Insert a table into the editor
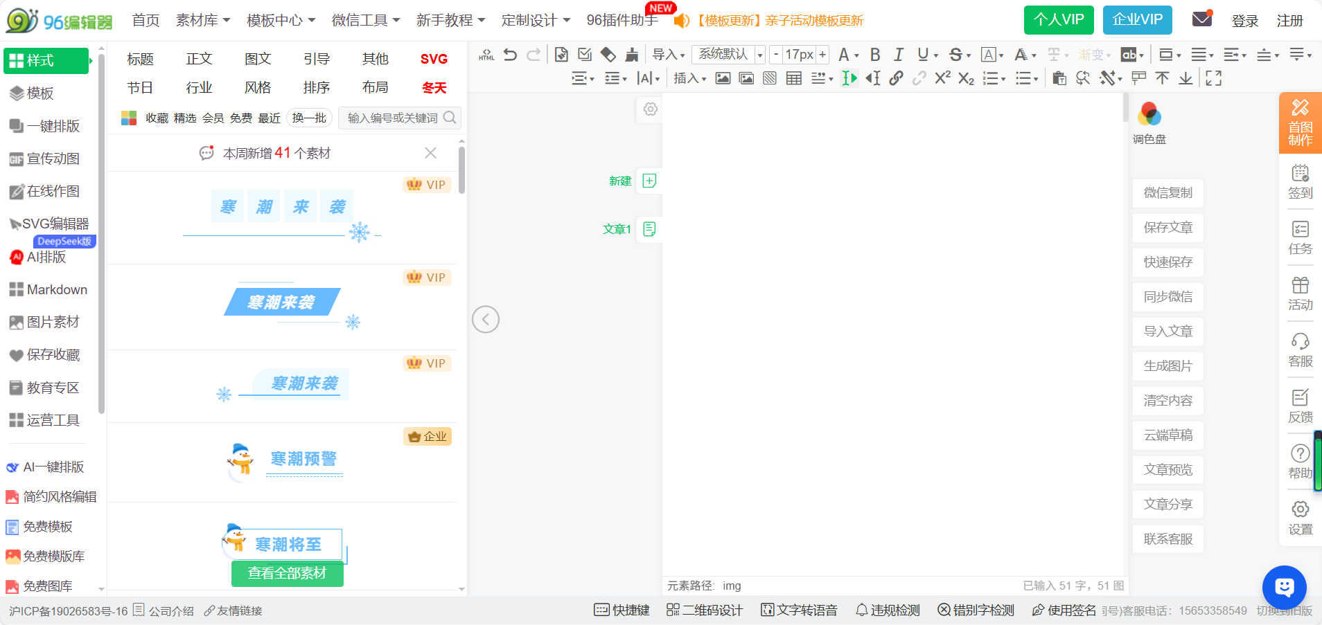This screenshot has height=625, width=1322. coord(793,78)
